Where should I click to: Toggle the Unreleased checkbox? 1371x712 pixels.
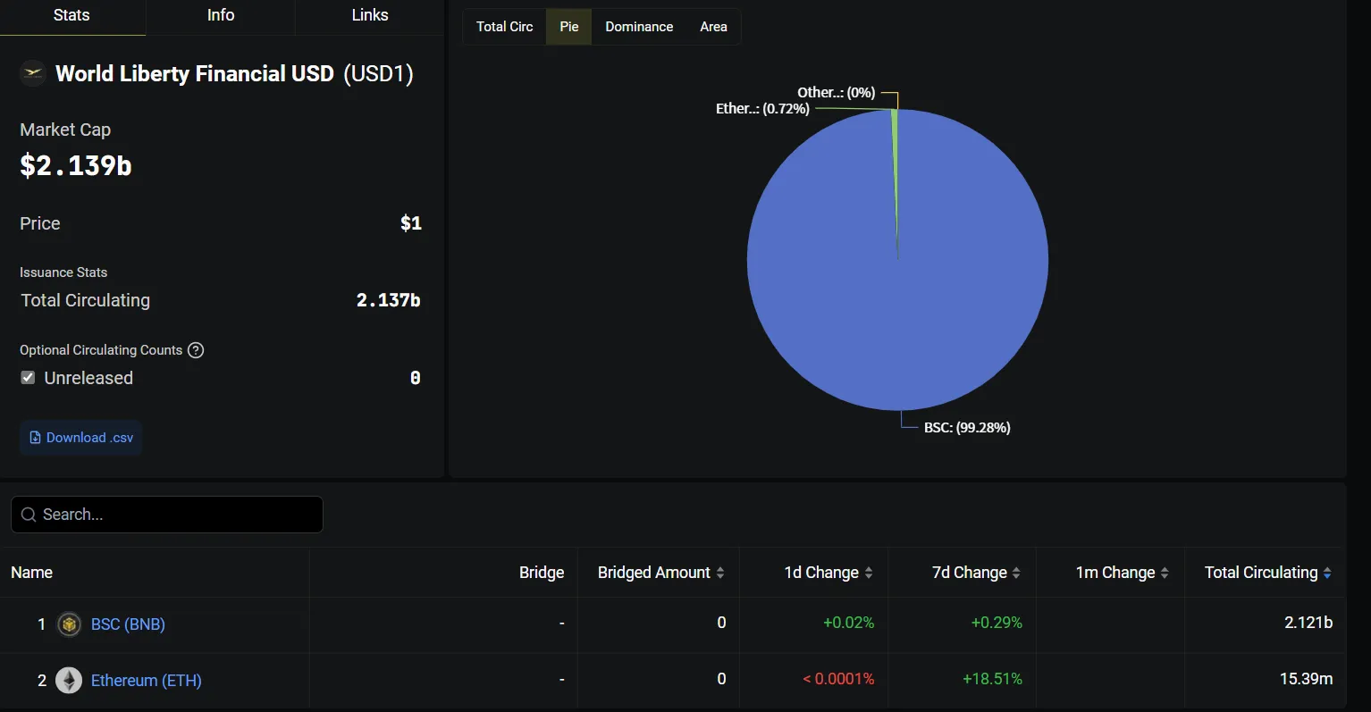28,378
